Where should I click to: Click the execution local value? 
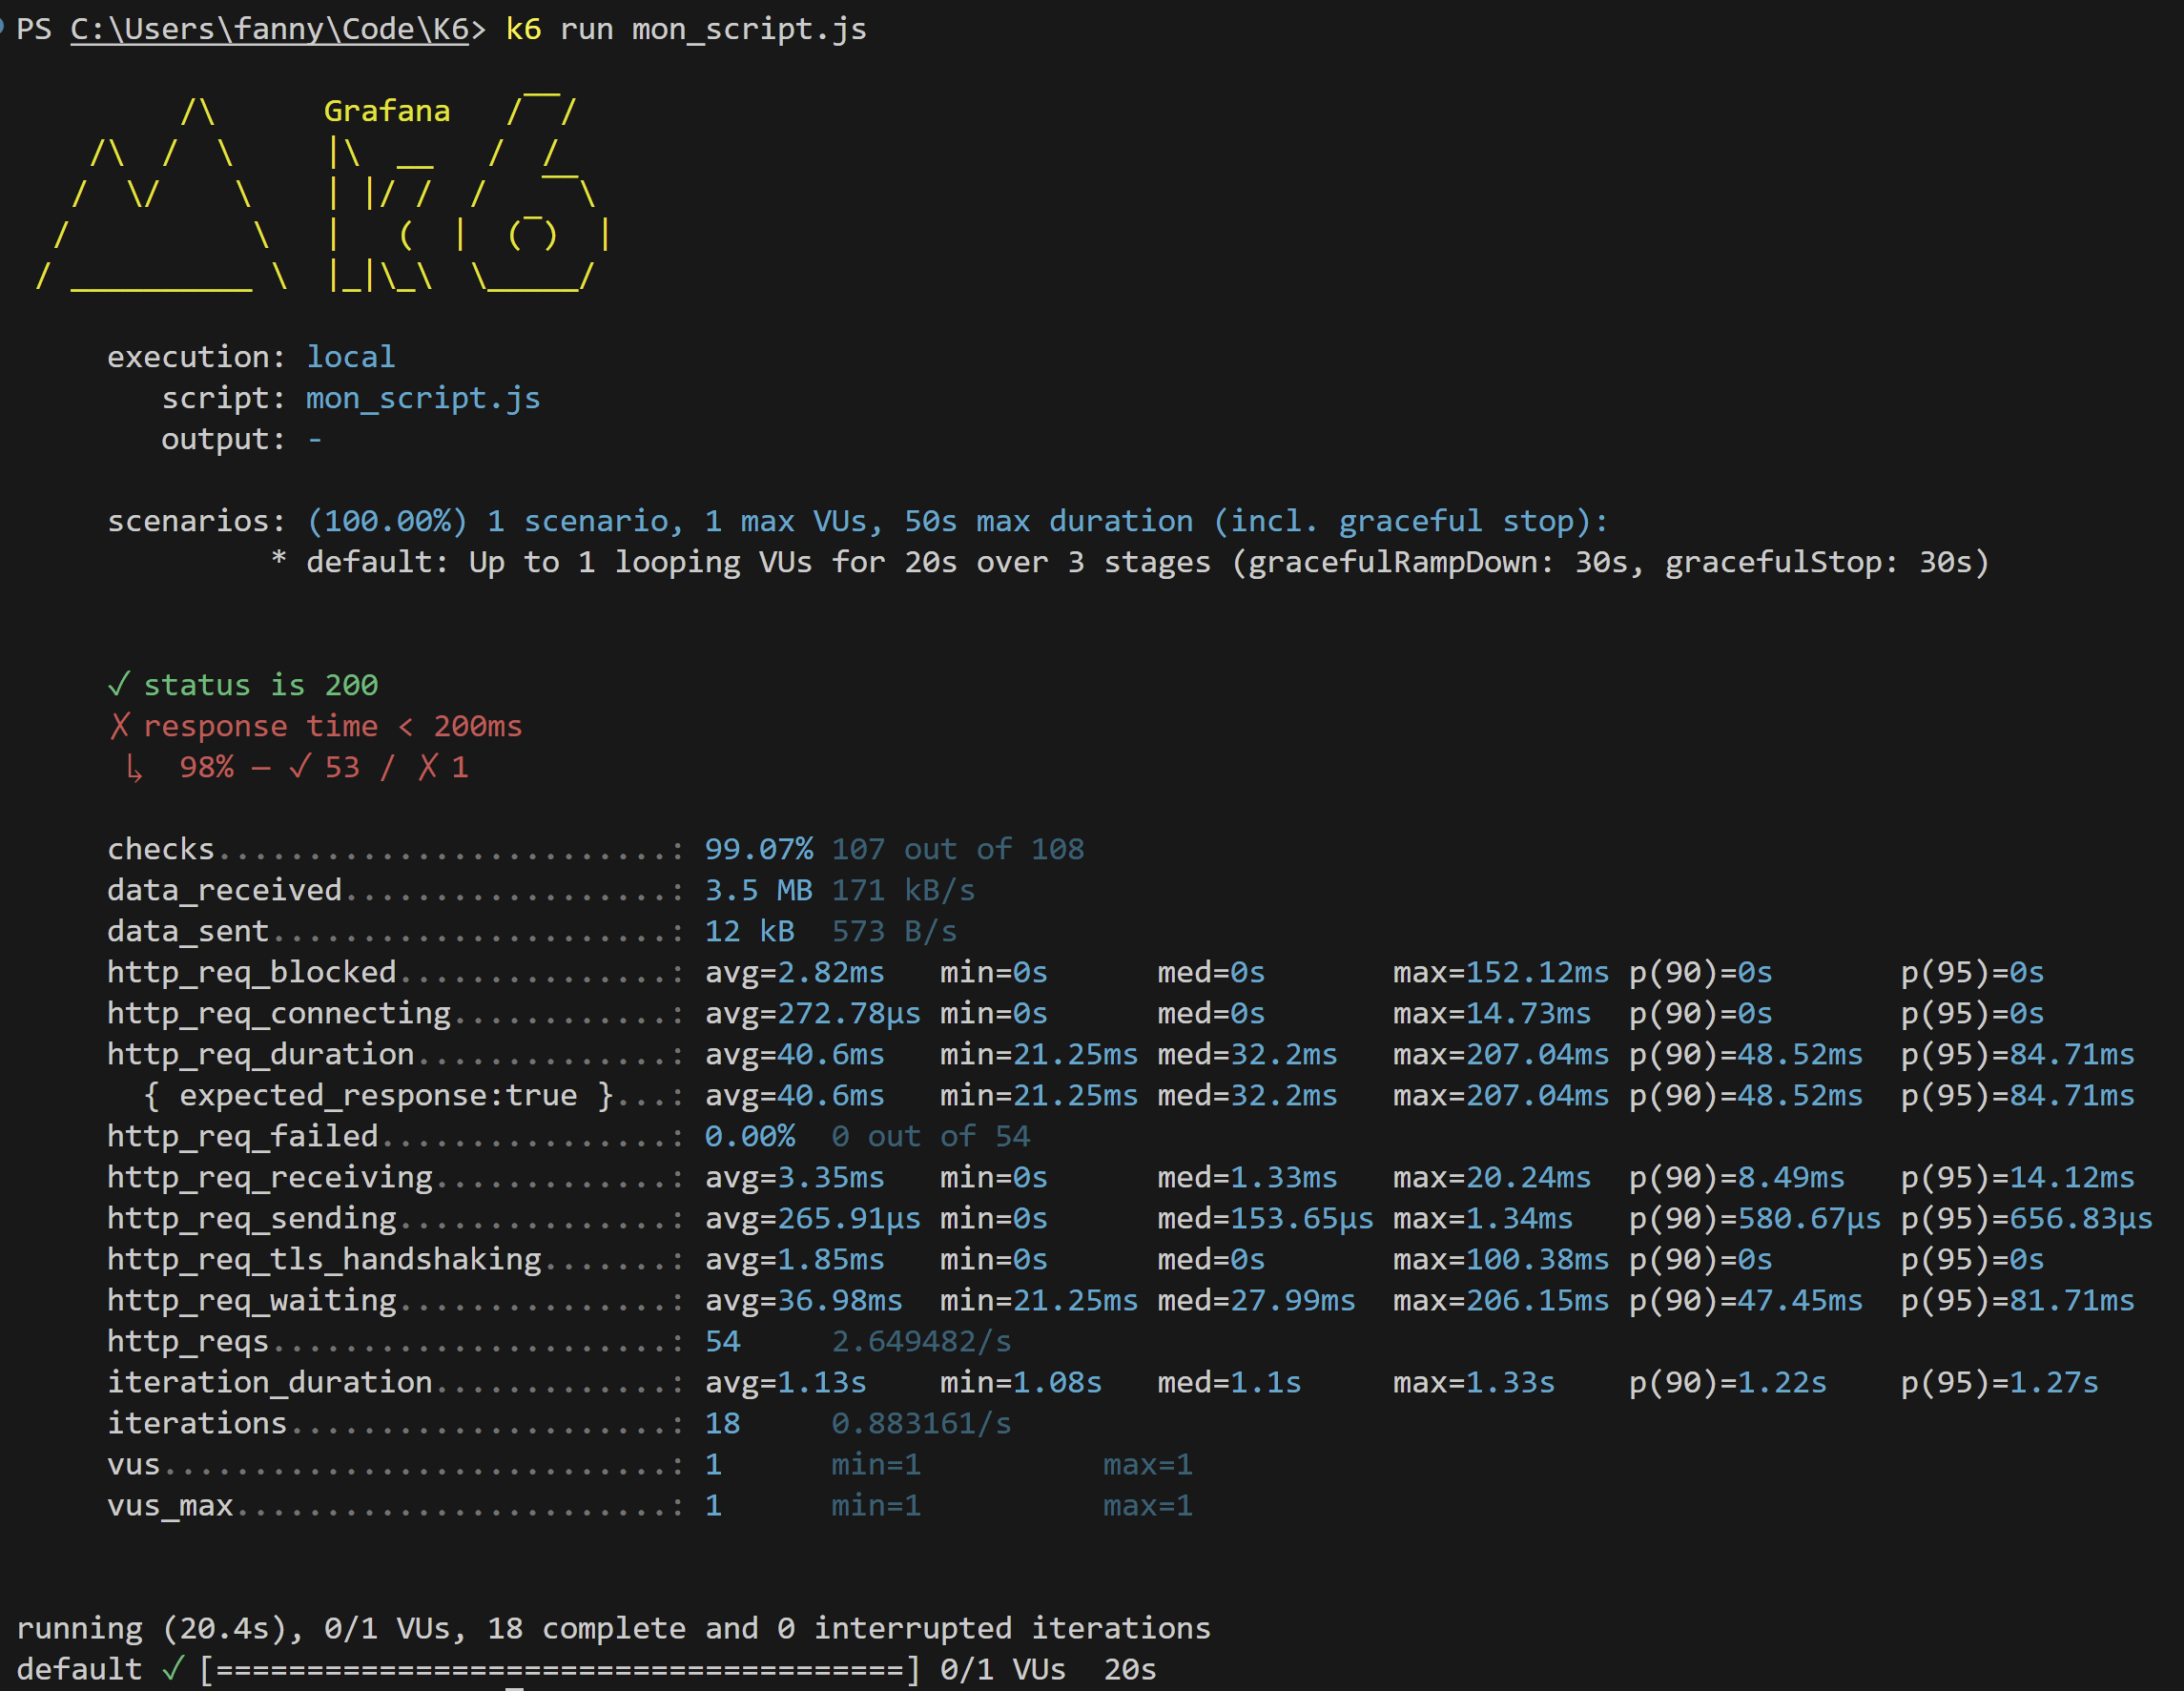(x=350, y=357)
